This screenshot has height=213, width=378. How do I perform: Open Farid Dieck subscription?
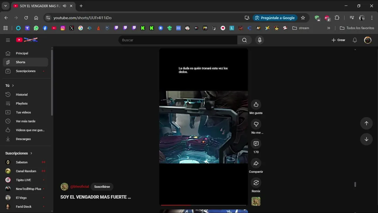pos(25,206)
